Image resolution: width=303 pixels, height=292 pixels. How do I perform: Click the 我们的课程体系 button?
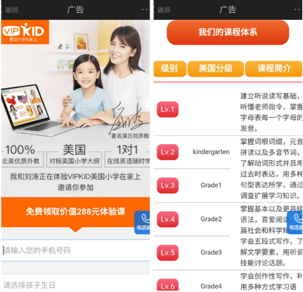point(228,32)
